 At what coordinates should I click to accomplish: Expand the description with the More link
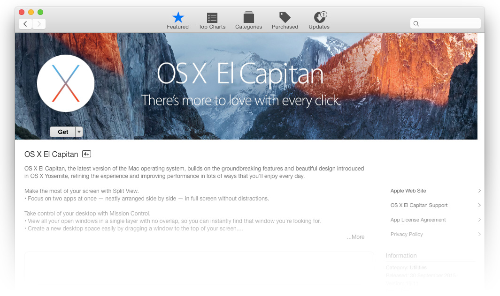pyautogui.click(x=355, y=237)
